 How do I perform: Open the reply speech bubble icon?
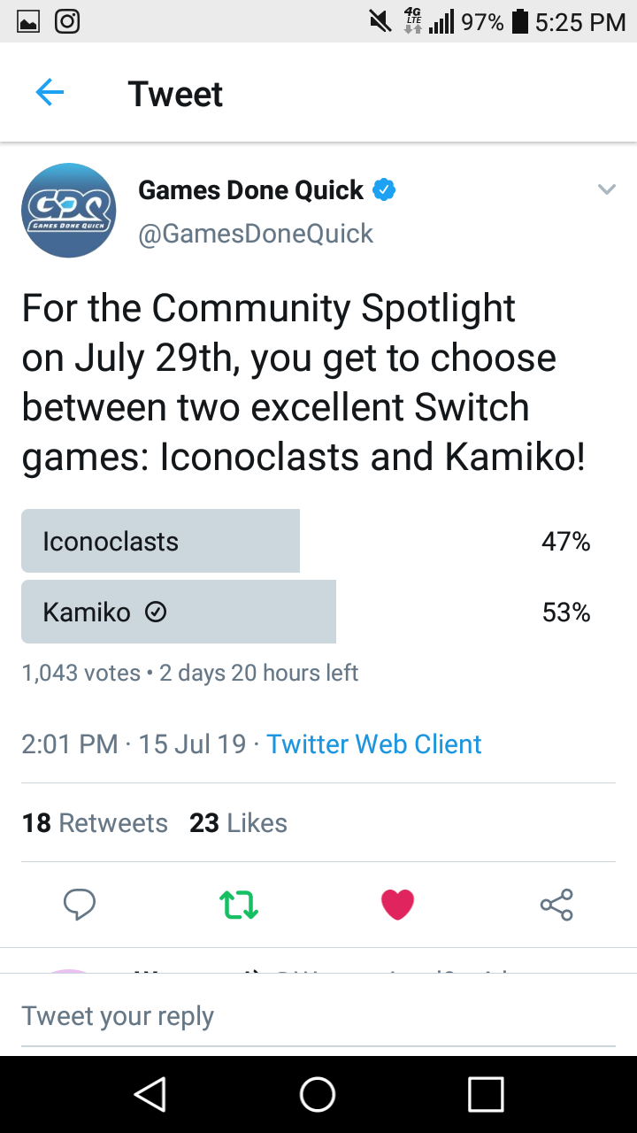pos(80,904)
